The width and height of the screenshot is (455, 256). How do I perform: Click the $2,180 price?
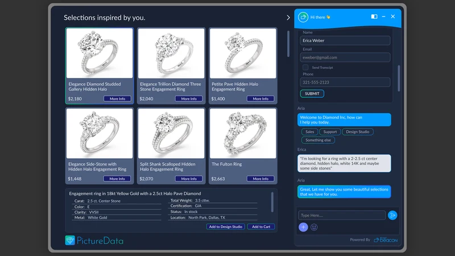(x=75, y=98)
